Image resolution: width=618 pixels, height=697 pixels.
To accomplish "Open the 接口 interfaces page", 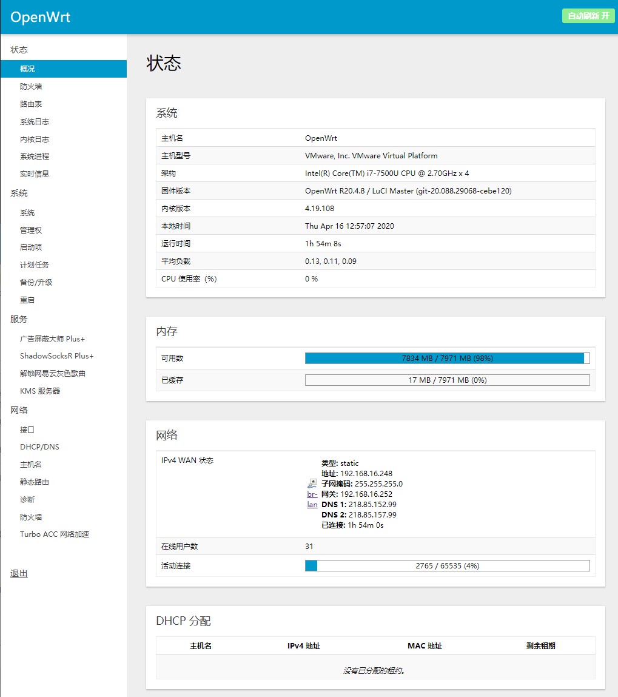I will pos(27,430).
